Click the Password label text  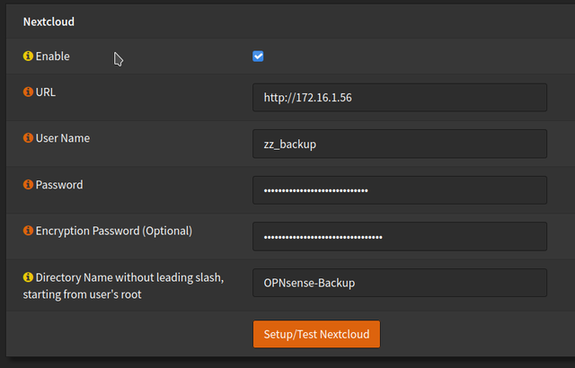pos(59,185)
